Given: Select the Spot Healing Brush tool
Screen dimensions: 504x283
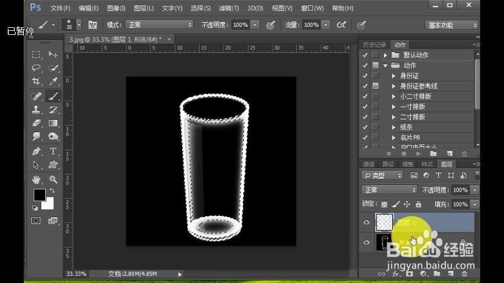Looking at the screenshot, I should point(36,96).
